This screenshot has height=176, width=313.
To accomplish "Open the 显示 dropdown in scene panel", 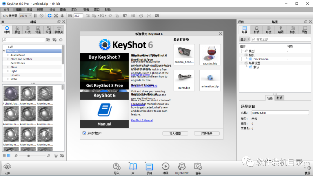I will [x=245, y=39].
